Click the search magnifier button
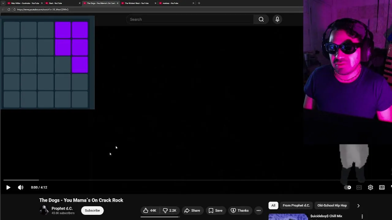The height and width of the screenshot is (220, 392). 261,19
